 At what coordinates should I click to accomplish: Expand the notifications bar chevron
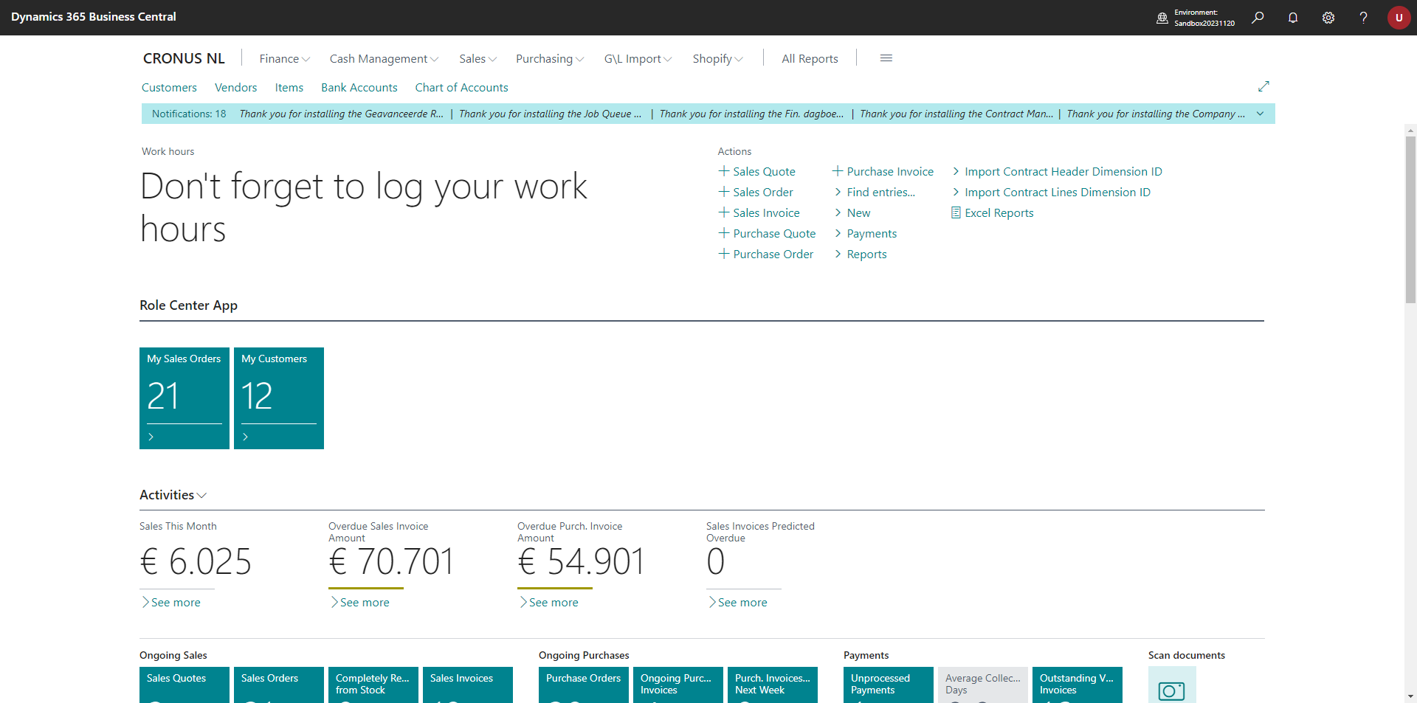click(x=1260, y=114)
